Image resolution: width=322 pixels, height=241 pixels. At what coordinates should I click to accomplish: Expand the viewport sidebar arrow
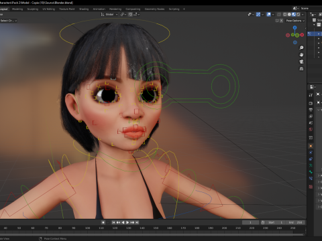click(305, 28)
